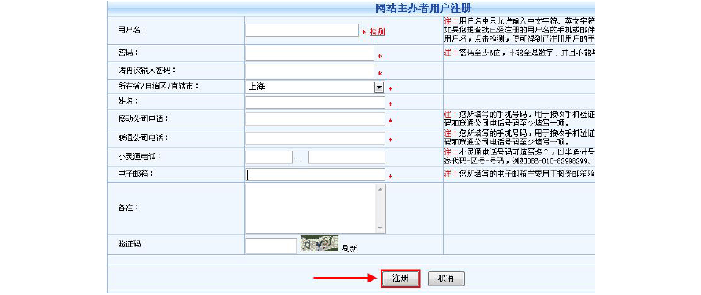
Task: Focus the 密码 password field
Action: click(x=309, y=53)
